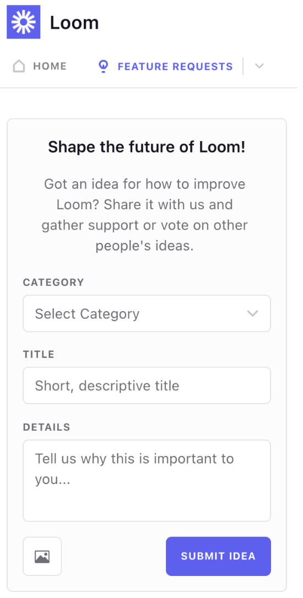Focus the Short, descriptive title input
The width and height of the screenshot is (303, 598).
pos(147,385)
